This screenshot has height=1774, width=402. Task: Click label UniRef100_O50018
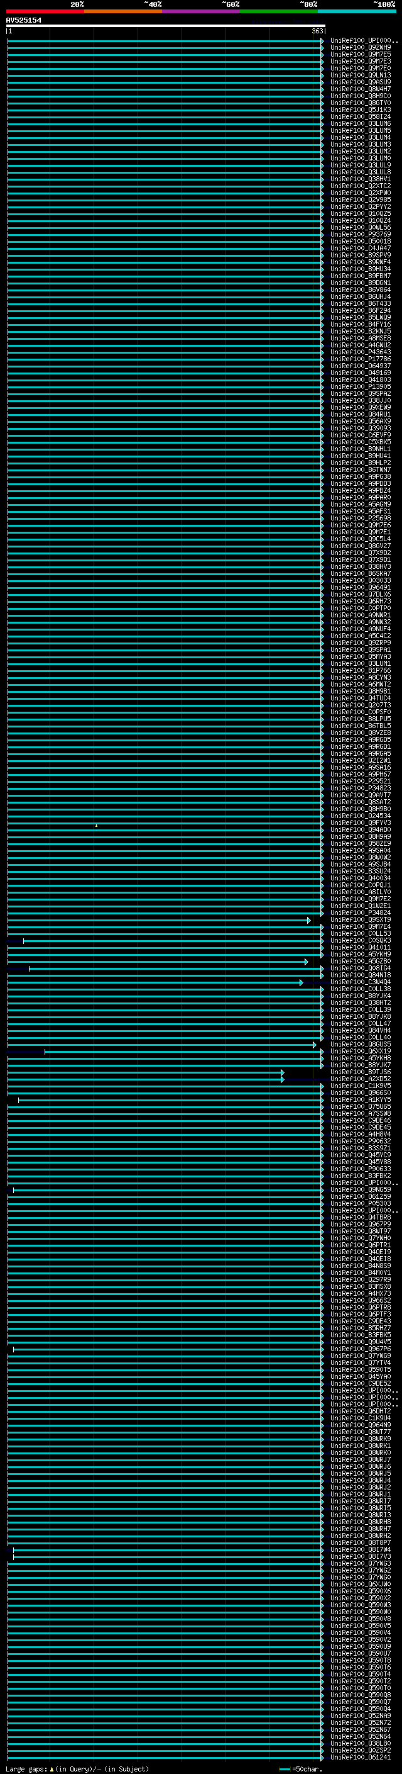361,241
